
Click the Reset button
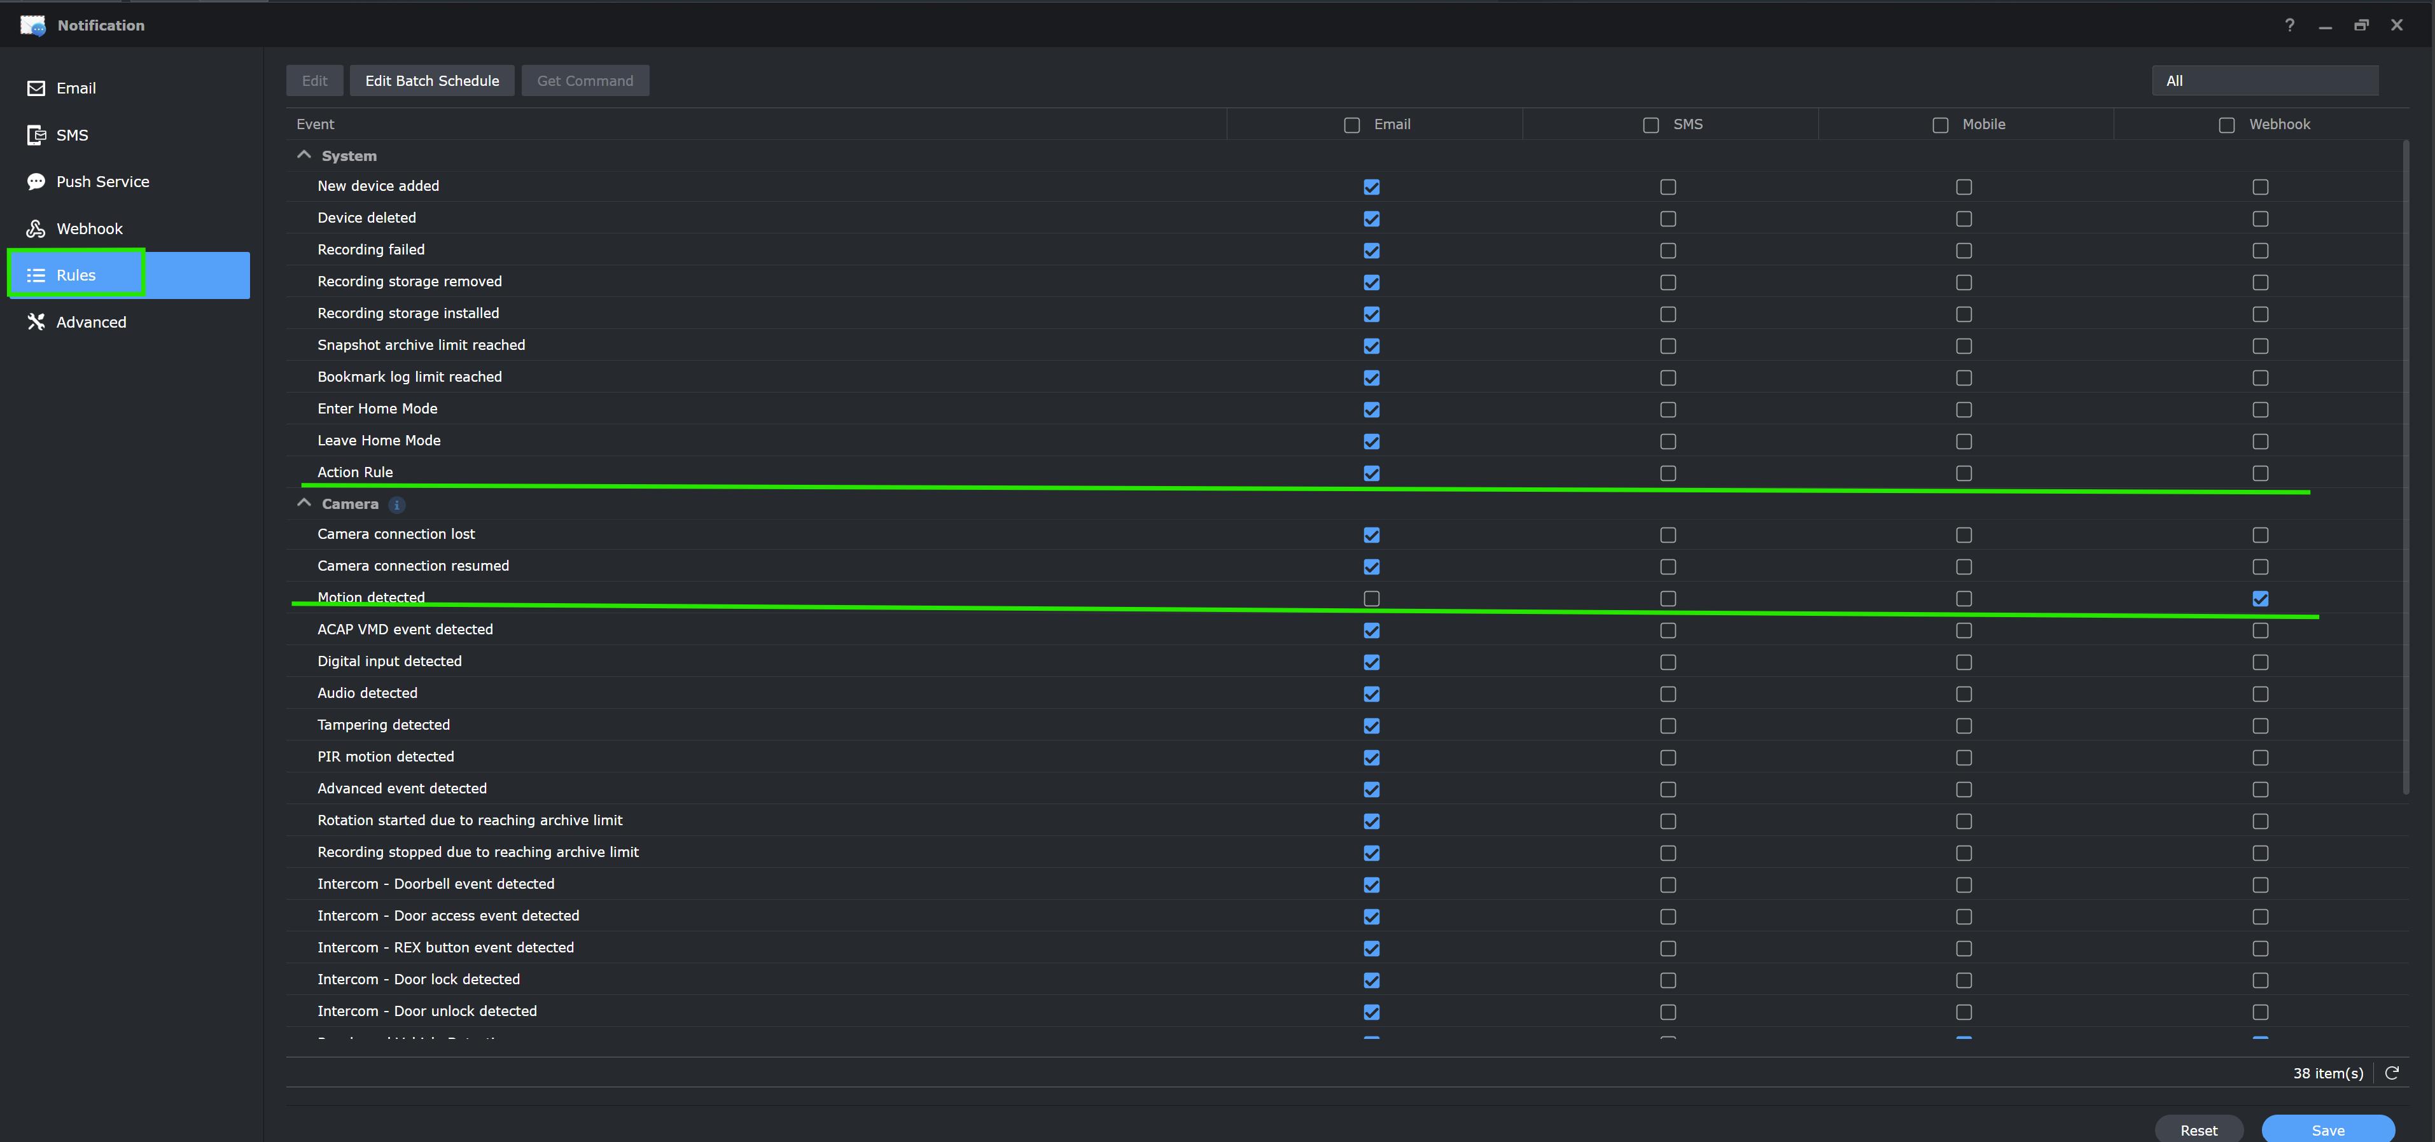pos(2199,1130)
